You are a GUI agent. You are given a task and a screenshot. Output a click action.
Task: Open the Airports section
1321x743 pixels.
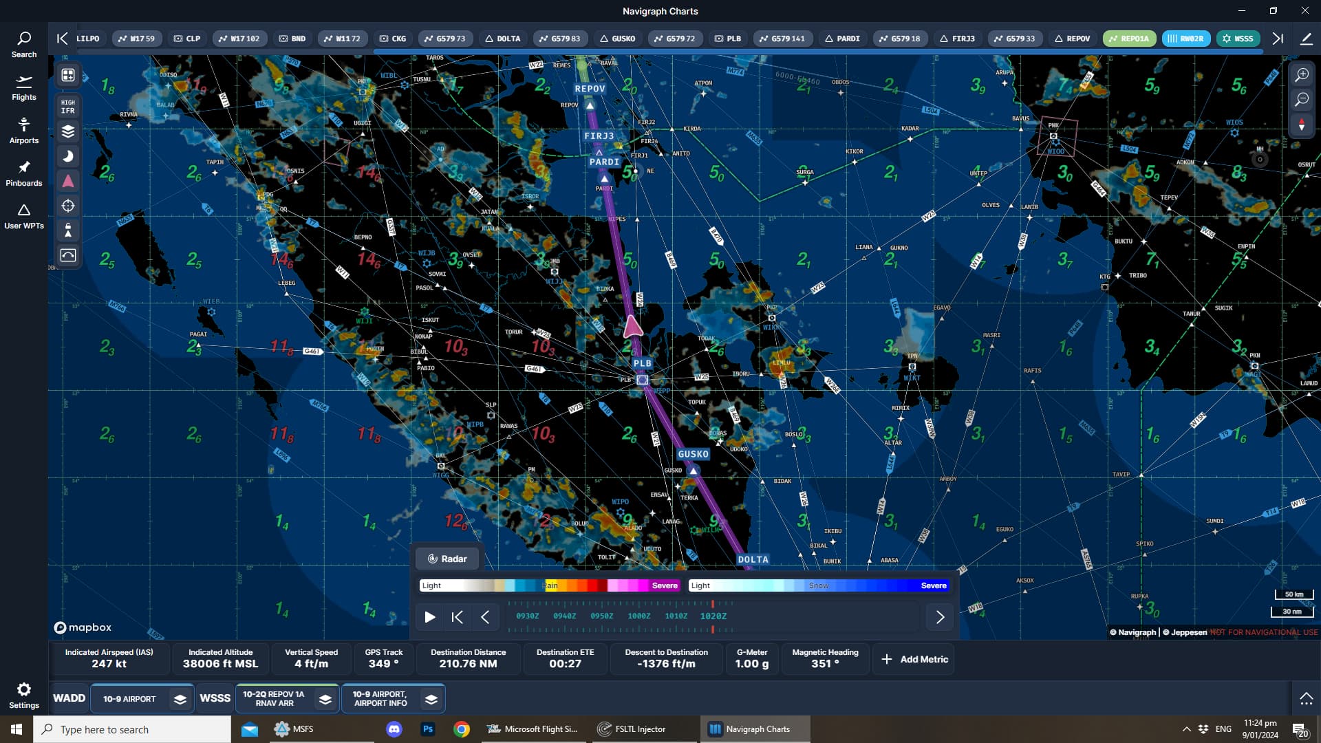click(x=24, y=131)
